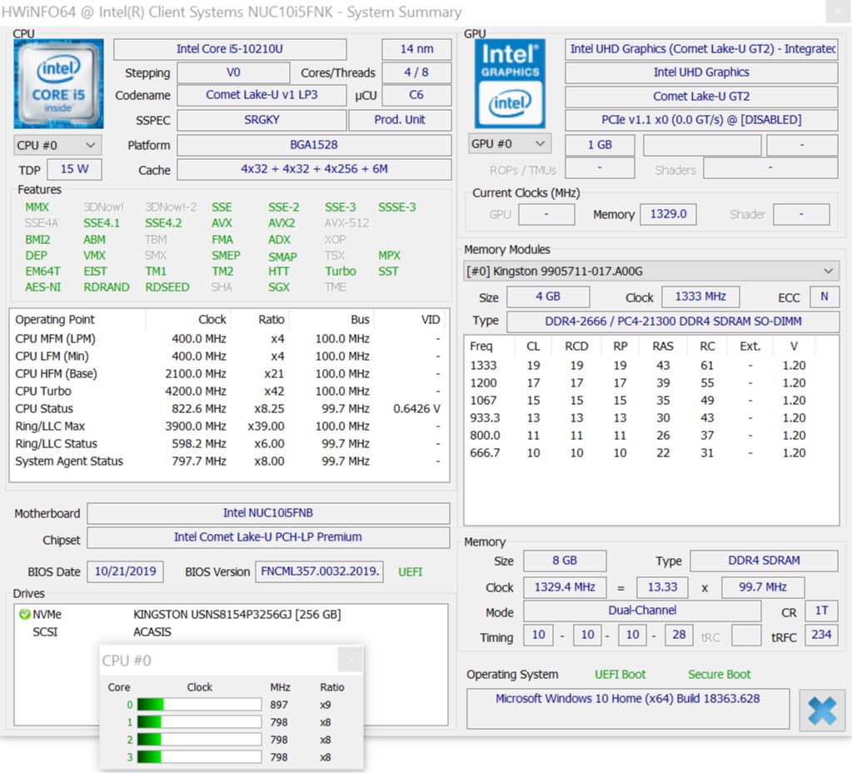The image size is (852, 773).
Task: Select the SSPEC value SRGKY
Action: click(x=262, y=120)
